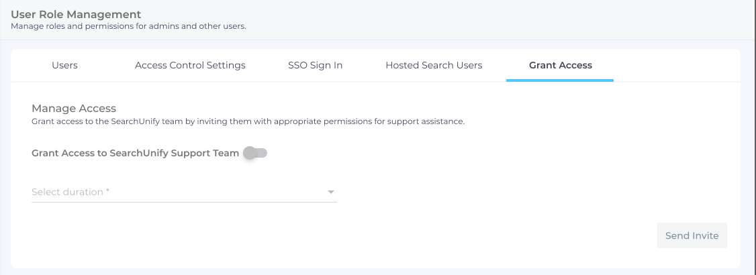This screenshot has width=756, height=275.
Task: Click the required asterisk after Select duration
Action: (x=107, y=192)
